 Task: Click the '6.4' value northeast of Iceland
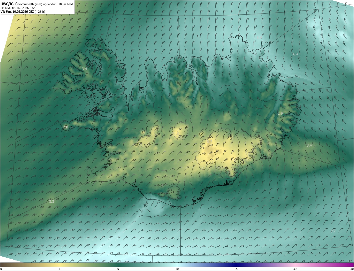(x=296, y=54)
